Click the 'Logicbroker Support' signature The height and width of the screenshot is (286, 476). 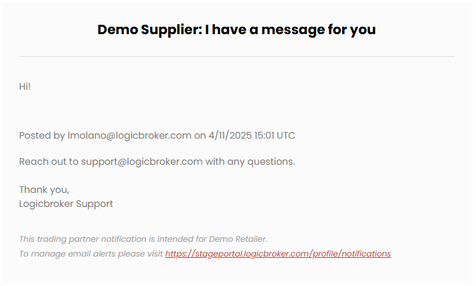point(66,204)
